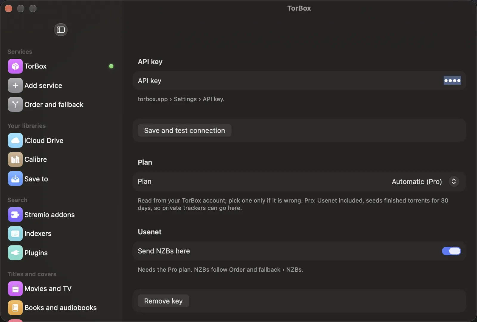Image resolution: width=477 pixels, height=322 pixels.
Task: Click the green TorBox status dot
Action: (111, 66)
